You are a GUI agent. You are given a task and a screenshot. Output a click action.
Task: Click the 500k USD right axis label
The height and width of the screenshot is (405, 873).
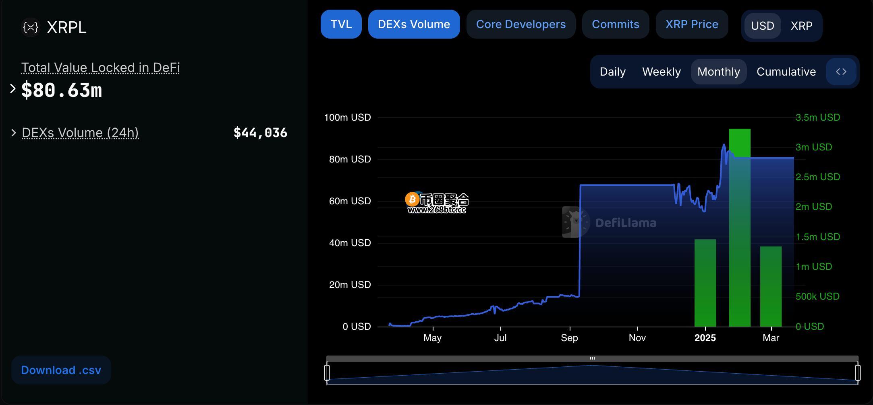point(817,296)
